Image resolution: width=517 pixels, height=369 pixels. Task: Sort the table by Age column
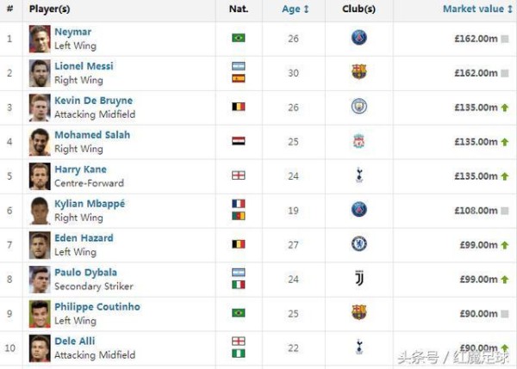296,9
